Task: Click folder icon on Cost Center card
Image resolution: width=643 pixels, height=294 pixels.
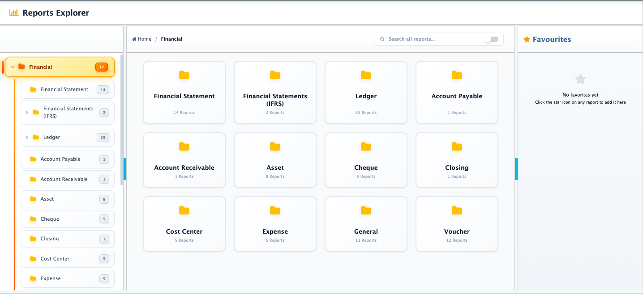Action: (x=184, y=210)
